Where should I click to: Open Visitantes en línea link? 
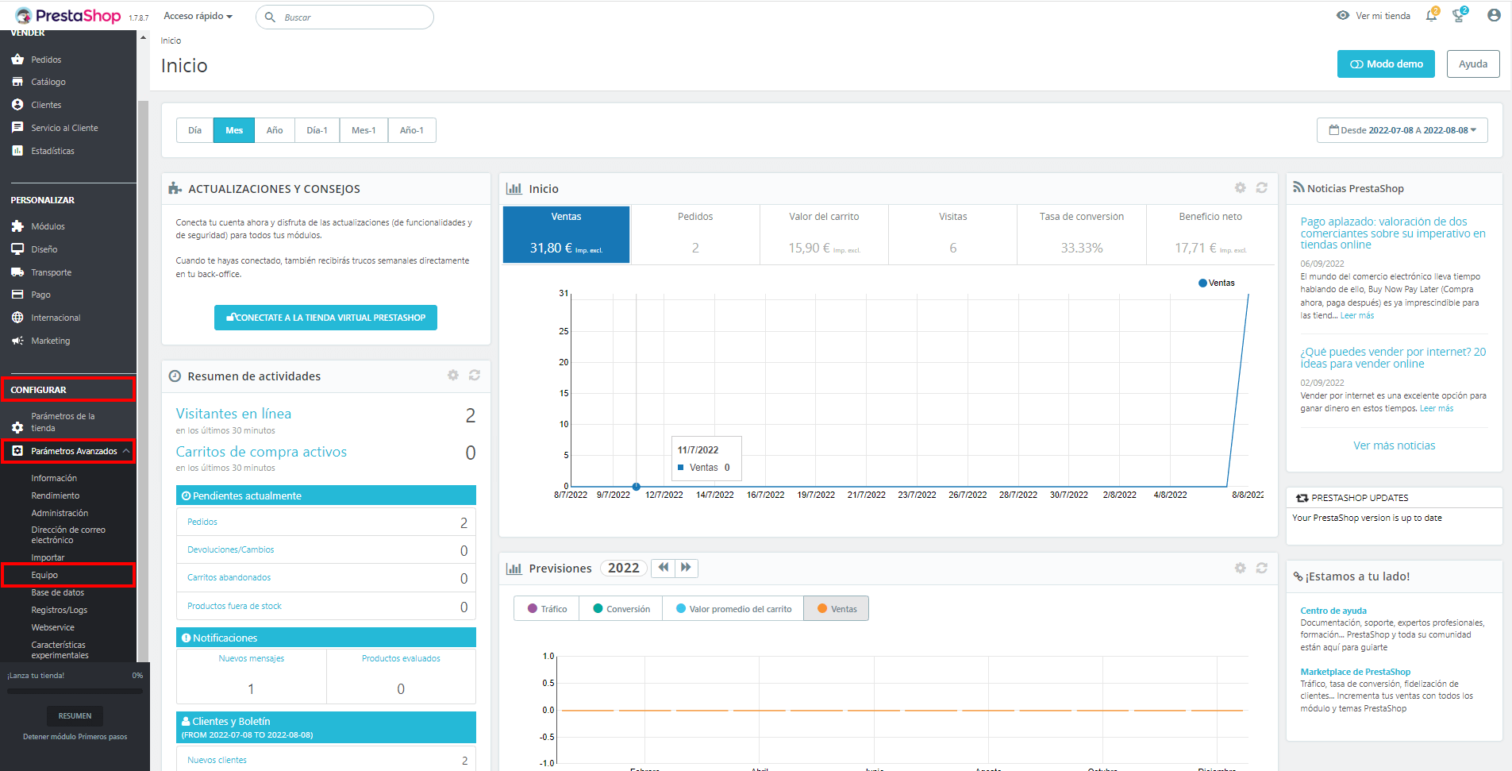pos(233,414)
